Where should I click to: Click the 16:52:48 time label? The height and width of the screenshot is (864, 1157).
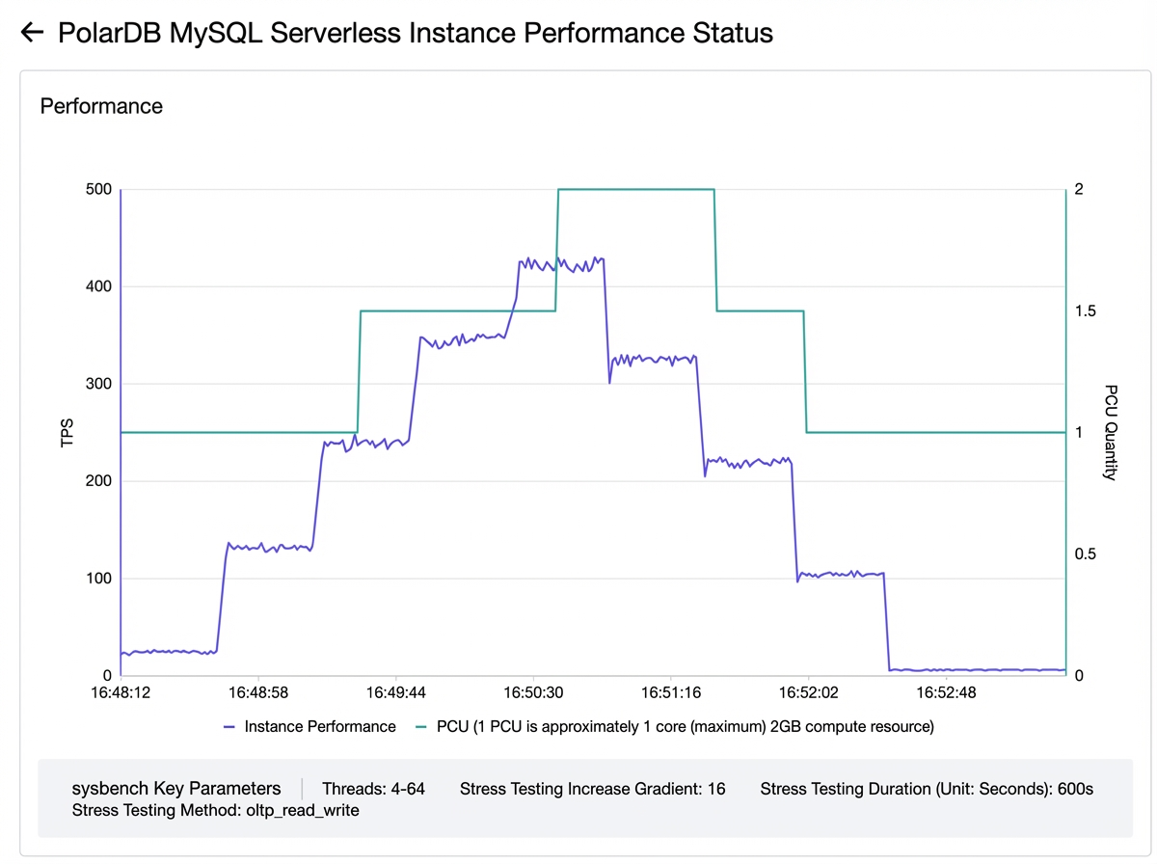945,692
